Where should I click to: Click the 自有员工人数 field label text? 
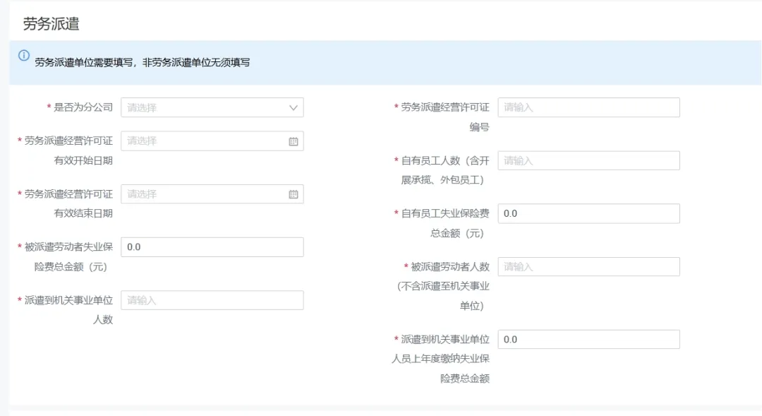(x=445, y=161)
